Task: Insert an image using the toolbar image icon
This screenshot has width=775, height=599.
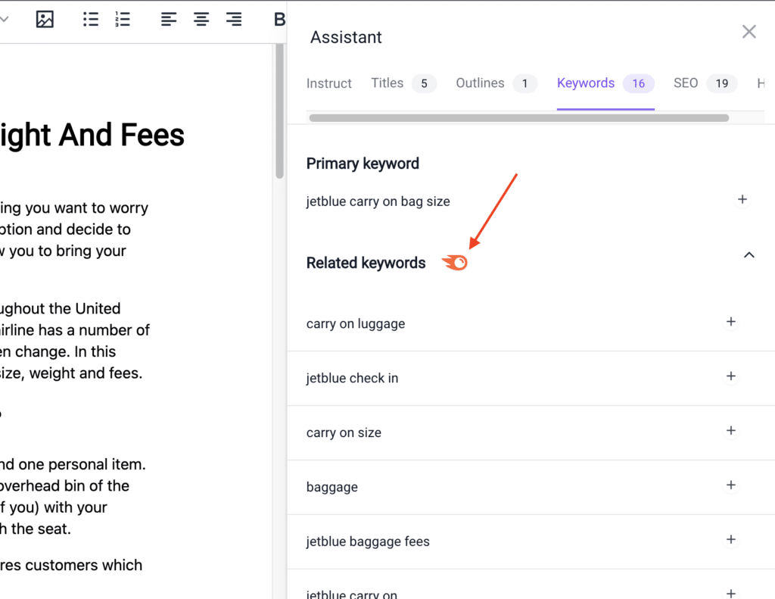Action: tap(45, 19)
